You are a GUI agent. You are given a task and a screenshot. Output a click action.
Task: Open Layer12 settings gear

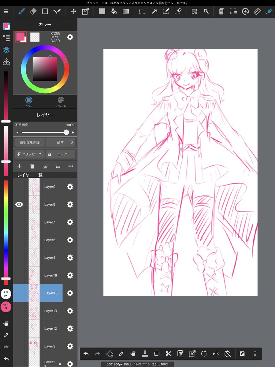(x=70, y=328)
